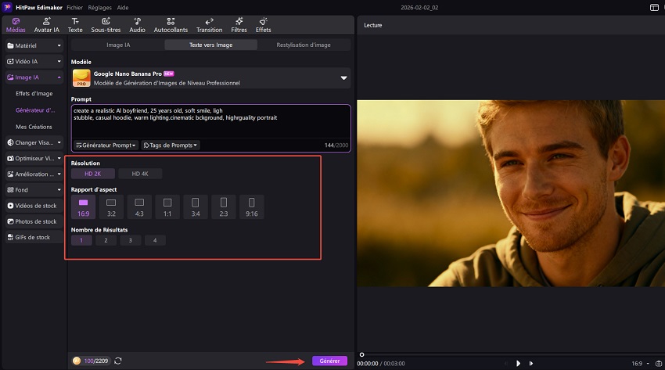This screenshot has height=370, width=665.
Task: Select HD 4K resolution option
Action: tap(141, 174)
